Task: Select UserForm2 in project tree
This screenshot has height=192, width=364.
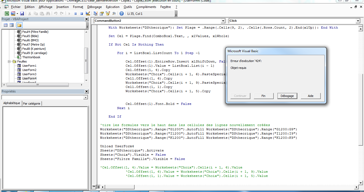Action: tap(29, 70)
